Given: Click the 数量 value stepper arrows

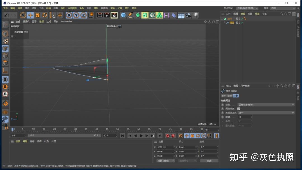Looking at the screenshot, I should click(x=251, y=117).
